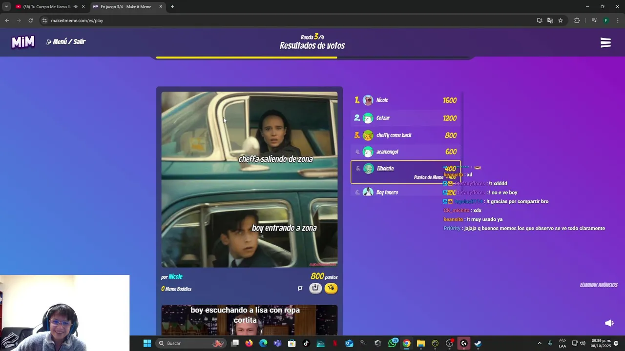Click the 0 Meme Buddies label
Viewport: 625px width, 351px height.
(x=176, y=289)
